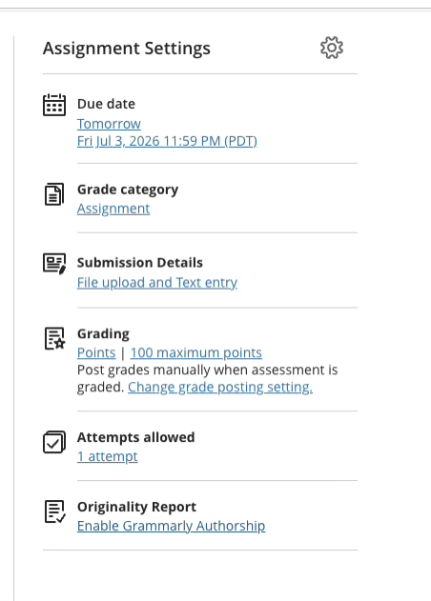The image size is (431, 601).
Task: Change the 1 attempt setting
Action: click(x=108, y=456)
